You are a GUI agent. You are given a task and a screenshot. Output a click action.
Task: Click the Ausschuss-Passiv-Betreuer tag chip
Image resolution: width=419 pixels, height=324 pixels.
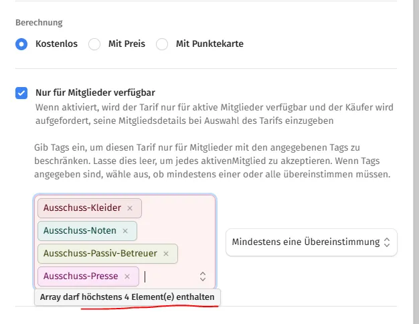[x=107, y=254]
